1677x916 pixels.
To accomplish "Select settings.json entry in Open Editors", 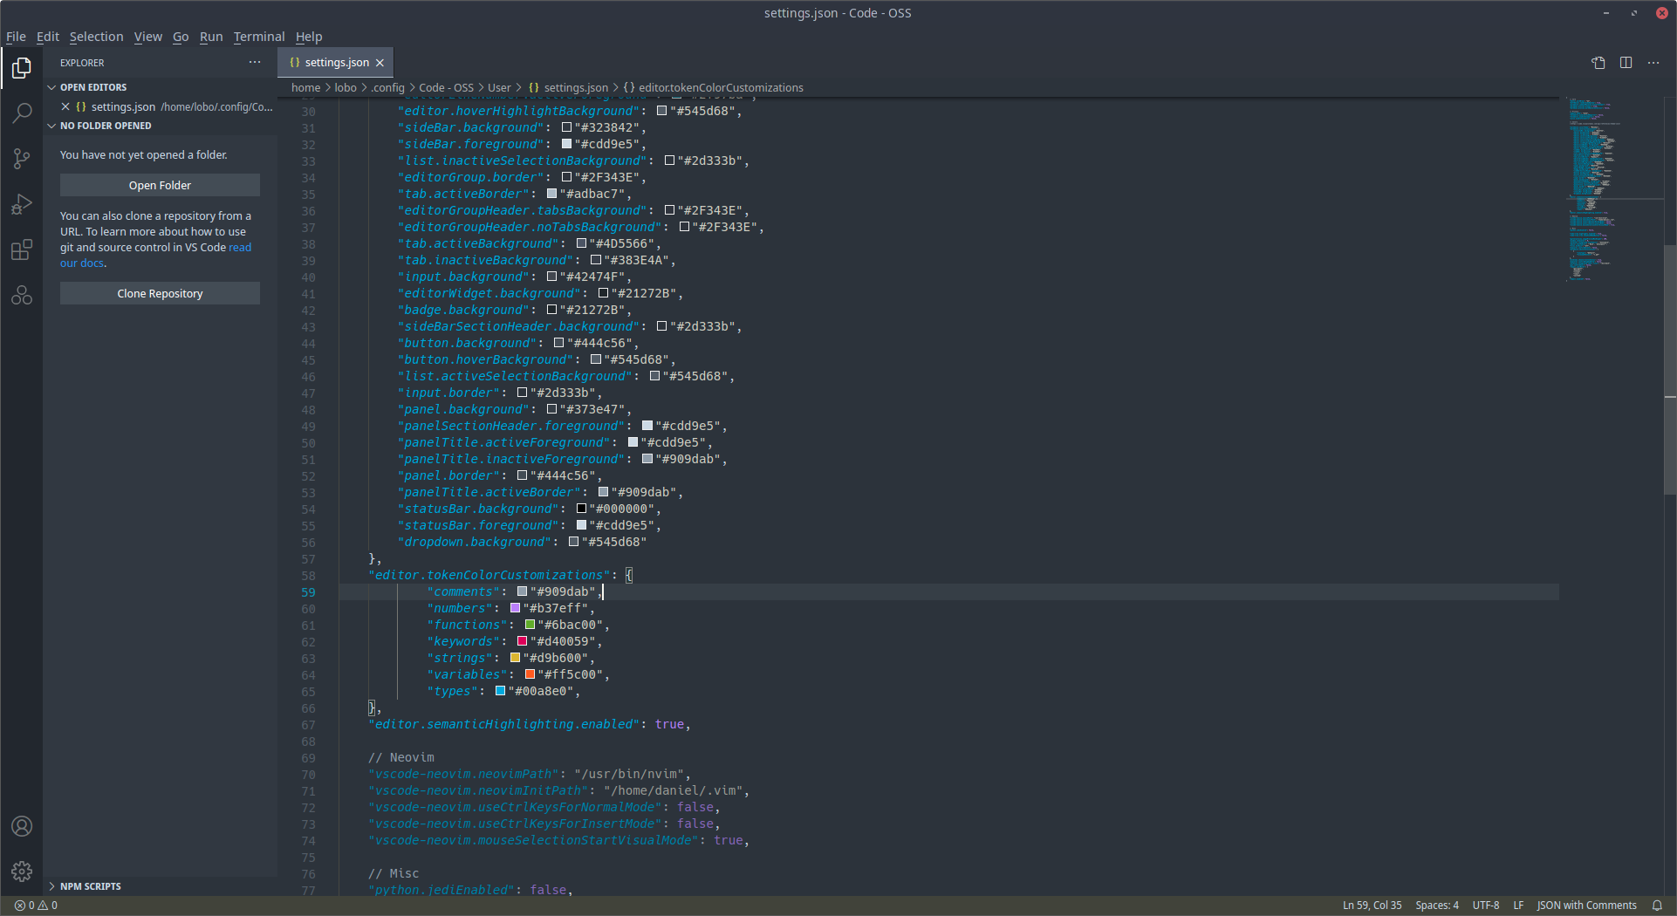I will coord(161,106).
